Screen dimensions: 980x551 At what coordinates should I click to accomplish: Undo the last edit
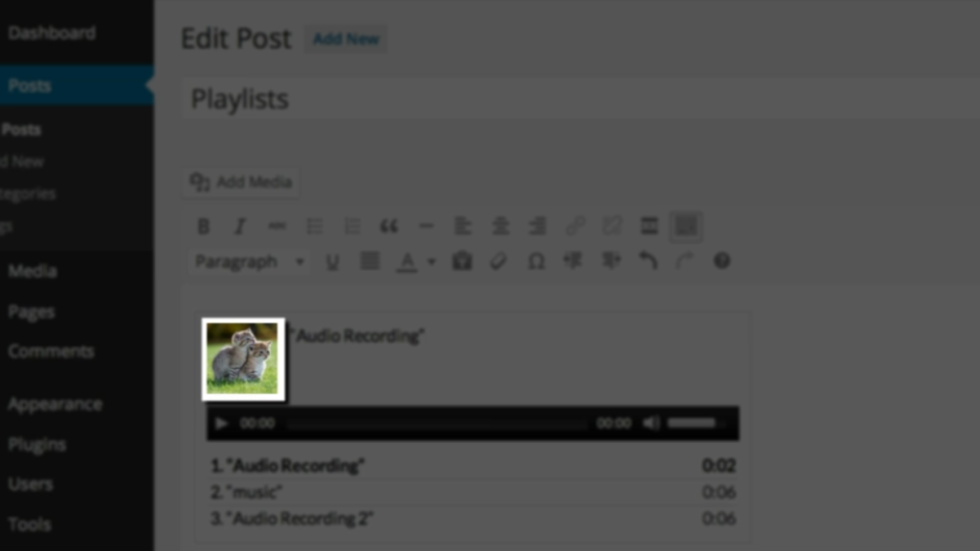tap(648, 260)
